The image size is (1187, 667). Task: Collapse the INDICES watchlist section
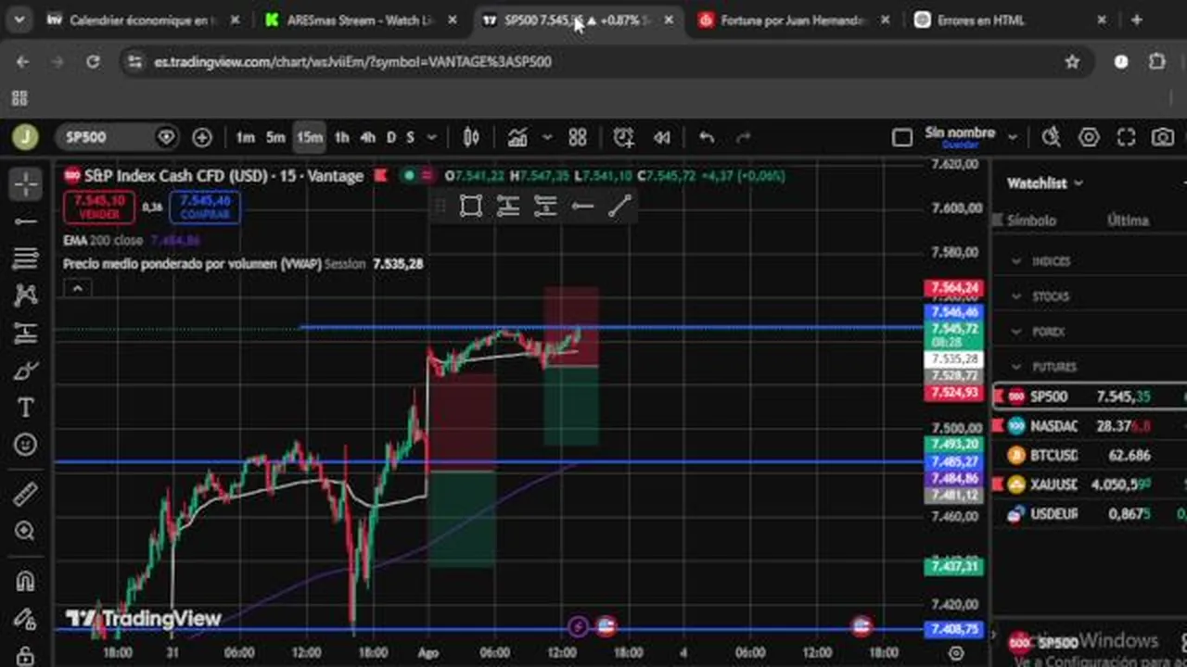coord(1016,261)
